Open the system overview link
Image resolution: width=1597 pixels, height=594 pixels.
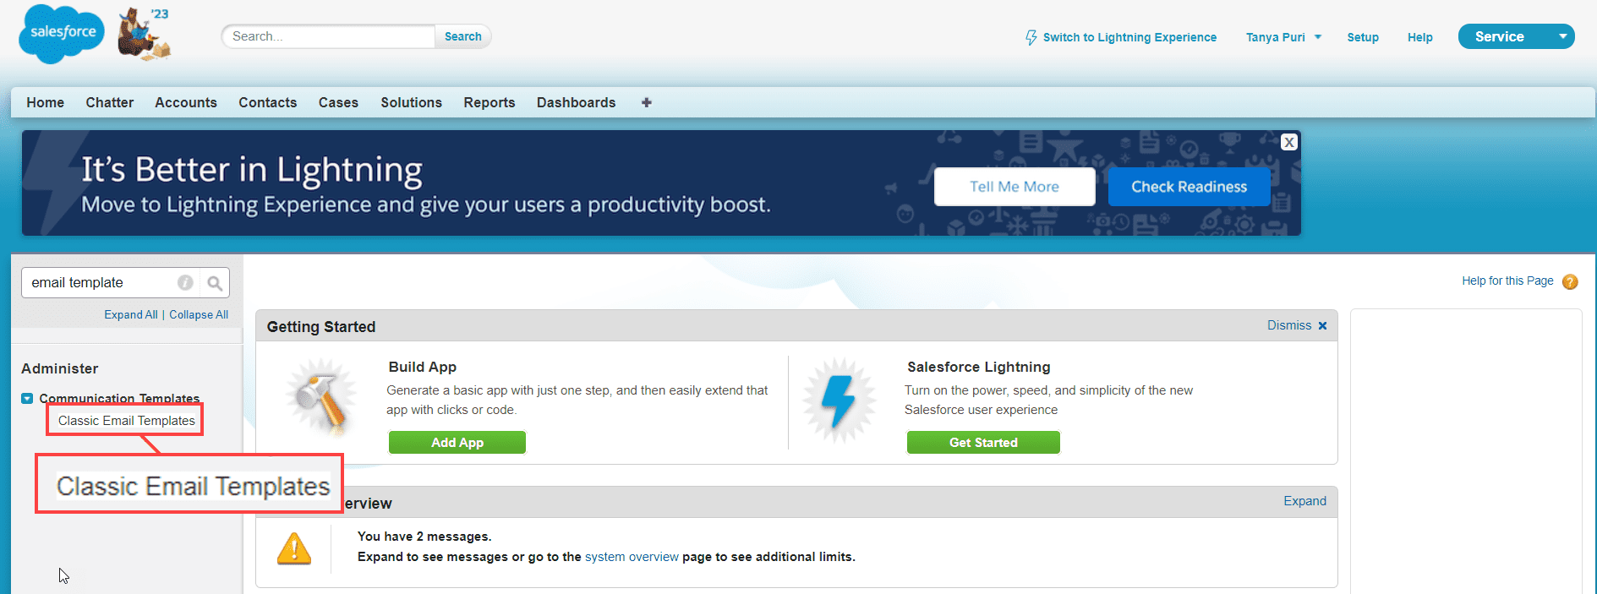(x=632, y=557)
